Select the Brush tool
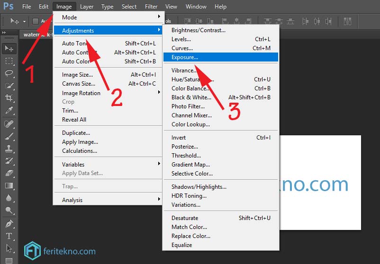The width and height of the screenshot is (380, 264). (9, 136)
